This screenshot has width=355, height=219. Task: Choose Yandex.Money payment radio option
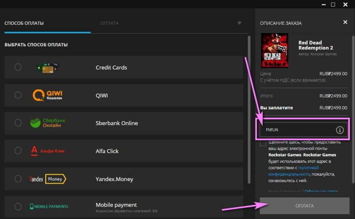[x=18, y=179]
